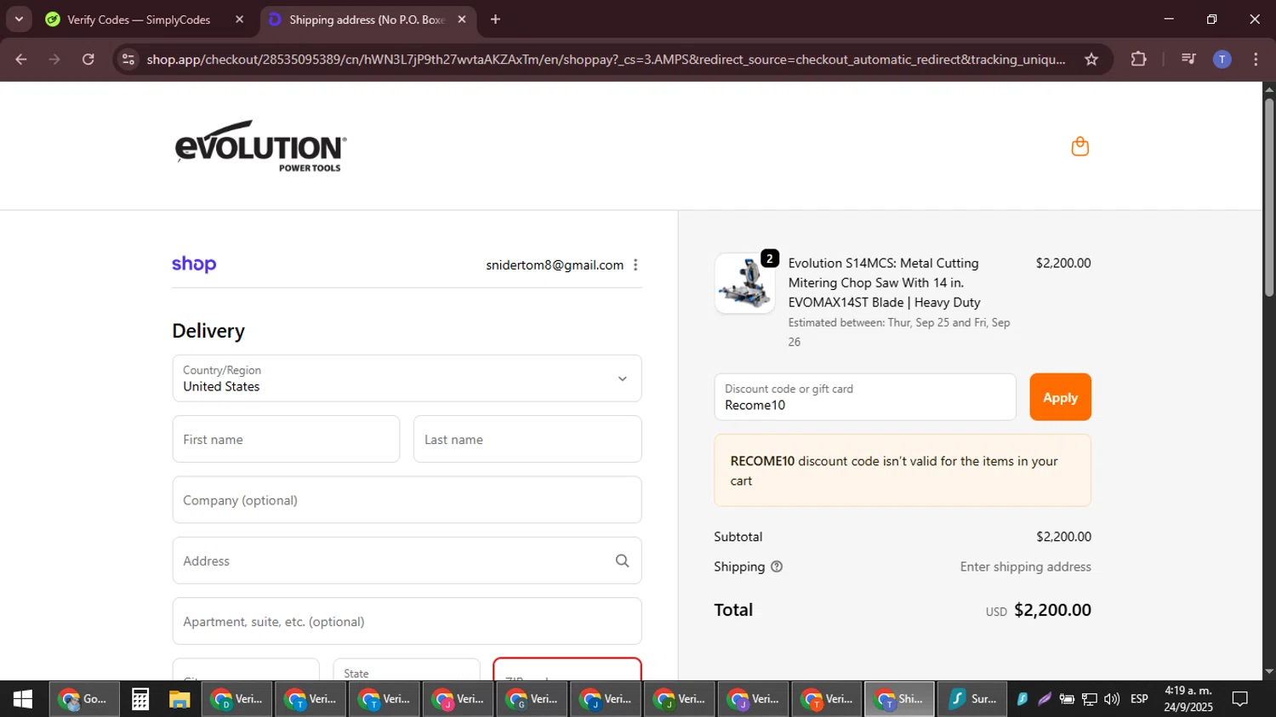Screen dimensions: 1276x717
Task: Click the snidertom8@gmail.com email text
Action: point(555,265)
